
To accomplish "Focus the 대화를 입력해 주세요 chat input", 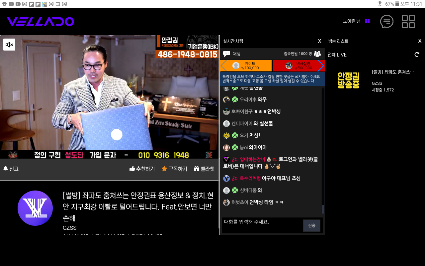I will click(x=262, y=225).
